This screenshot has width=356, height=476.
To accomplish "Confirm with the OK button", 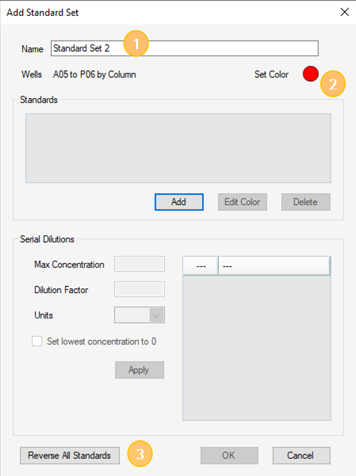I will 229,456.
